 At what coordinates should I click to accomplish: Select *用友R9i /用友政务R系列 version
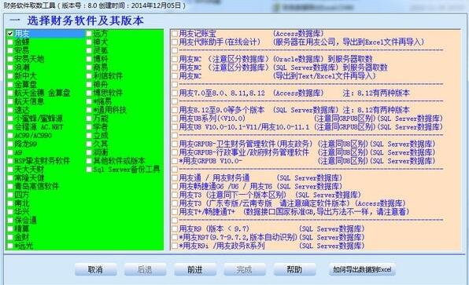pyautogui.click(x=175, y=246)
